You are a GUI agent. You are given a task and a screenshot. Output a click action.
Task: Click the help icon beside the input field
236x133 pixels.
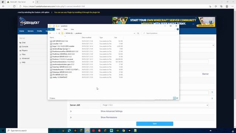[212, 92]
